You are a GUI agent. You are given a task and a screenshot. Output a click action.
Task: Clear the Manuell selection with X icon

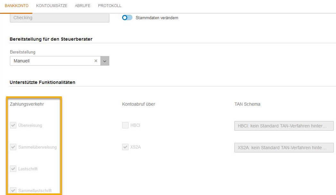(96, 61)
